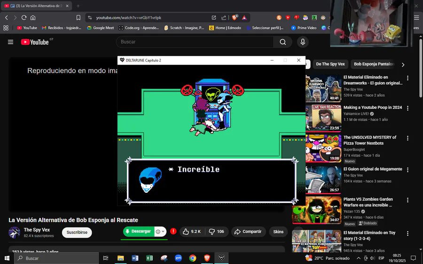
Task: Like the video with thumbs up 9.2 K
Action: tap(192, 232)
